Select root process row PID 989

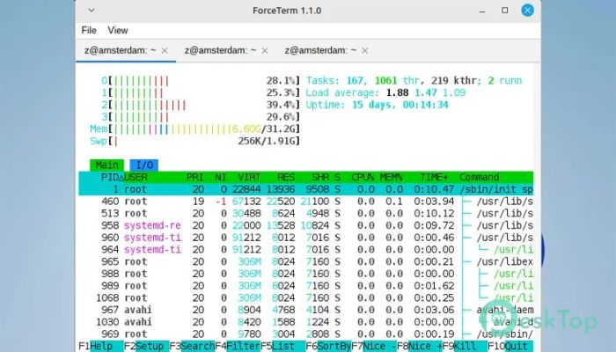pyautogui.click(x=306, y=286)
